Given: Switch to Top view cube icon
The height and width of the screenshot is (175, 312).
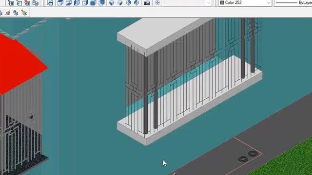Looking at the screenshot, I should (60, 2).
